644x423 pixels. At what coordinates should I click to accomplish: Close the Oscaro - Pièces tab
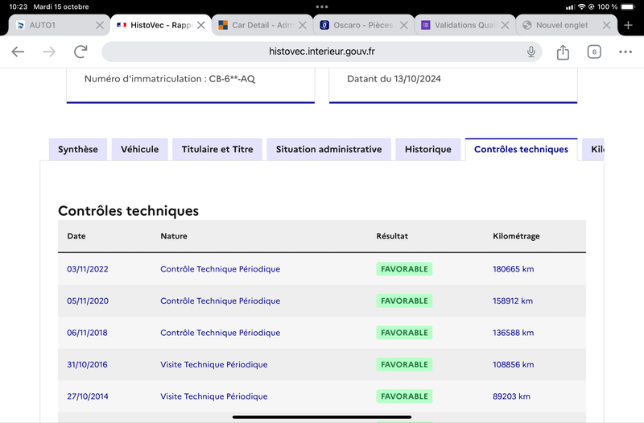point(404,25)
